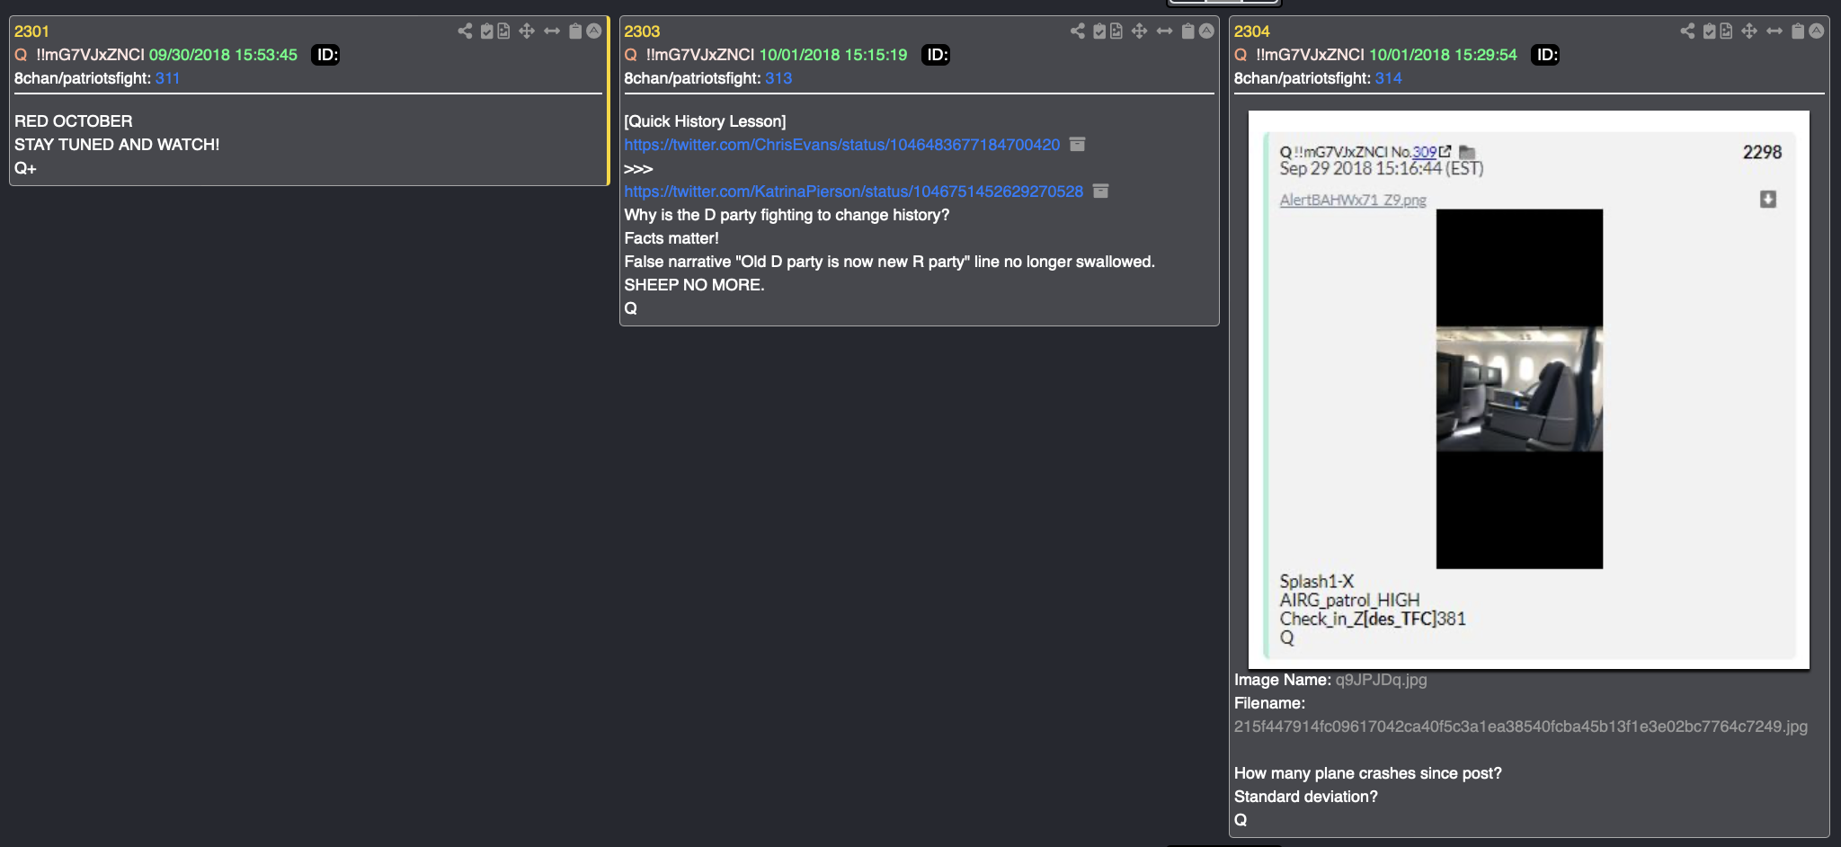Screen dimensions: 1841x847
Task: Share post 2301 via share icon
Action: coord(465,31)
